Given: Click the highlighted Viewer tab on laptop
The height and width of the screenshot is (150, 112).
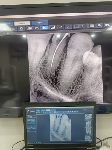Looking at the screenshot, I should click(x=48, y=110).
